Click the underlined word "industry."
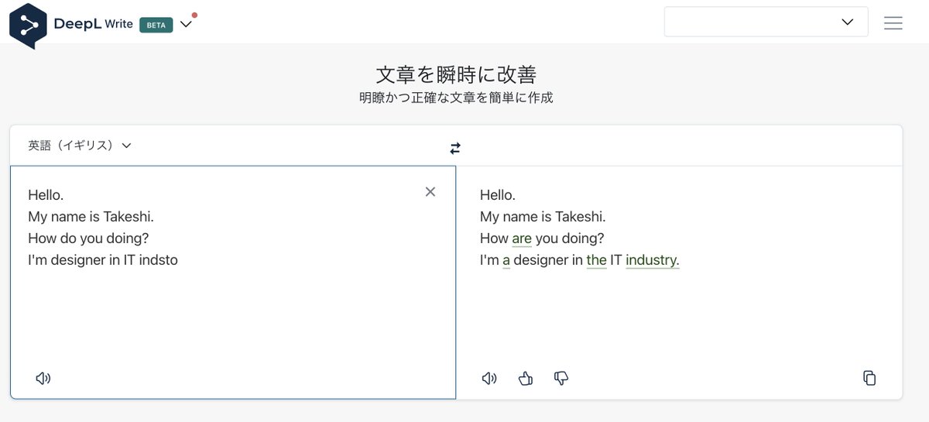This screenshot has width=929, height=422. tap(653, 260)
